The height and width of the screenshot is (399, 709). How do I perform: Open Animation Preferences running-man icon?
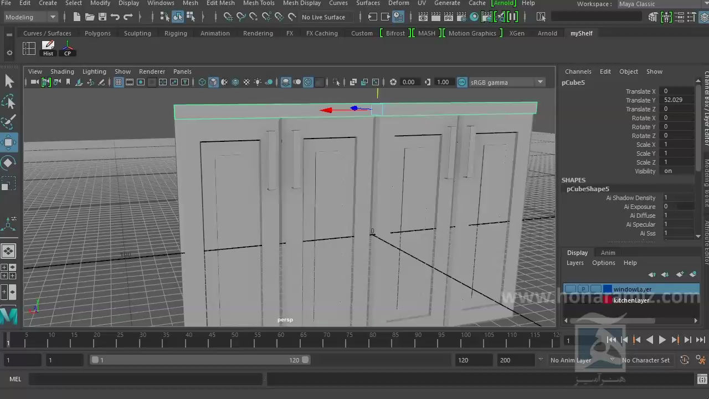700,360
